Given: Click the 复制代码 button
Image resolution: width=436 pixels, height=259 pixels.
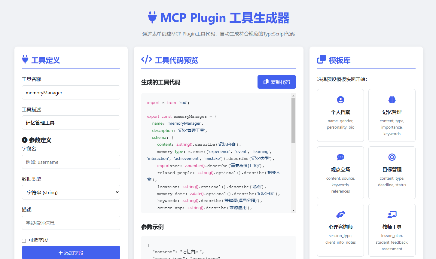Looking at the screenshot, I should [x=276, y=82].
